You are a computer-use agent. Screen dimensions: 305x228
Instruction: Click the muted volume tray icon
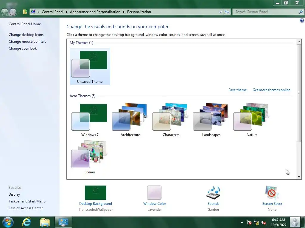click(264, 222)
